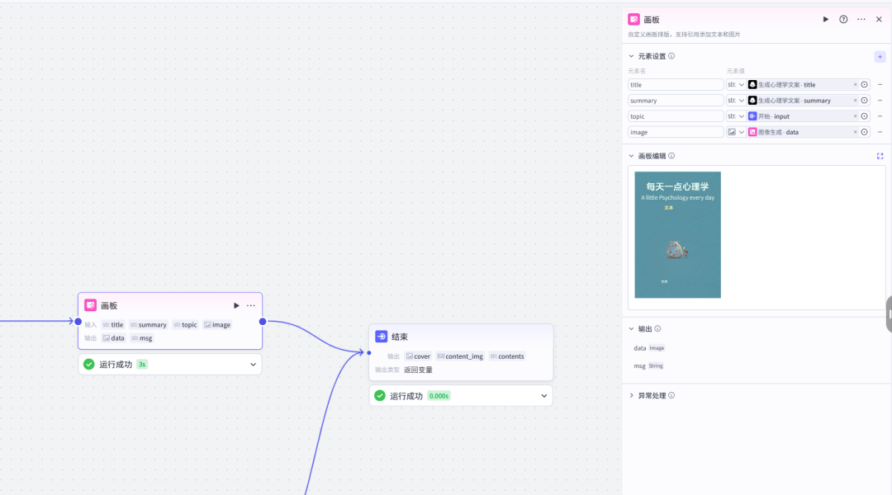Expand 结束 node 运行成功 0.000s result
The width and height of the screenshot is (892, 495).
click(x=543, y=396)
